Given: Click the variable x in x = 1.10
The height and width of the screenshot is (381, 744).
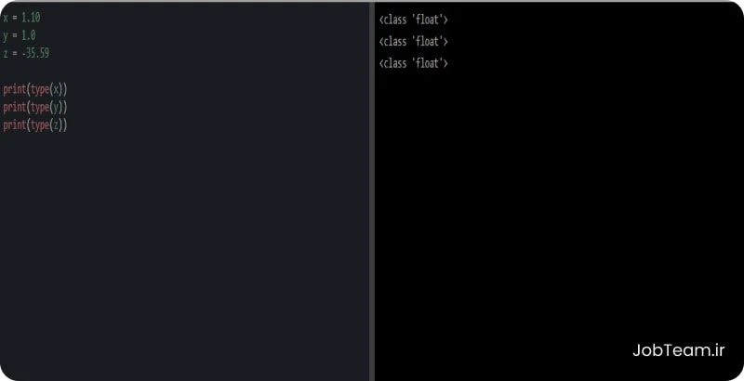Looking at the screenshot, I should pos(6,18).
